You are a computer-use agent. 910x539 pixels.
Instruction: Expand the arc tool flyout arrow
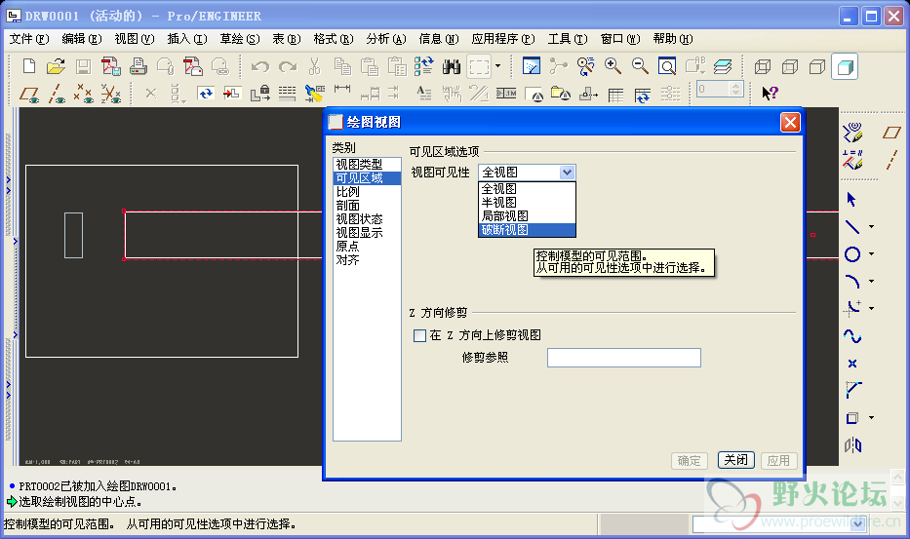[x=871, y=282]
